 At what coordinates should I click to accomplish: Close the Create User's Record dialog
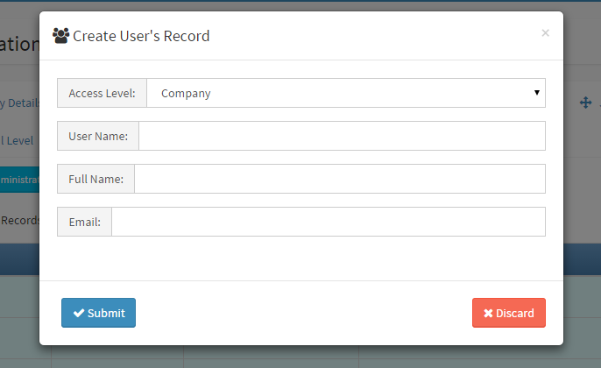click(545, 33)
